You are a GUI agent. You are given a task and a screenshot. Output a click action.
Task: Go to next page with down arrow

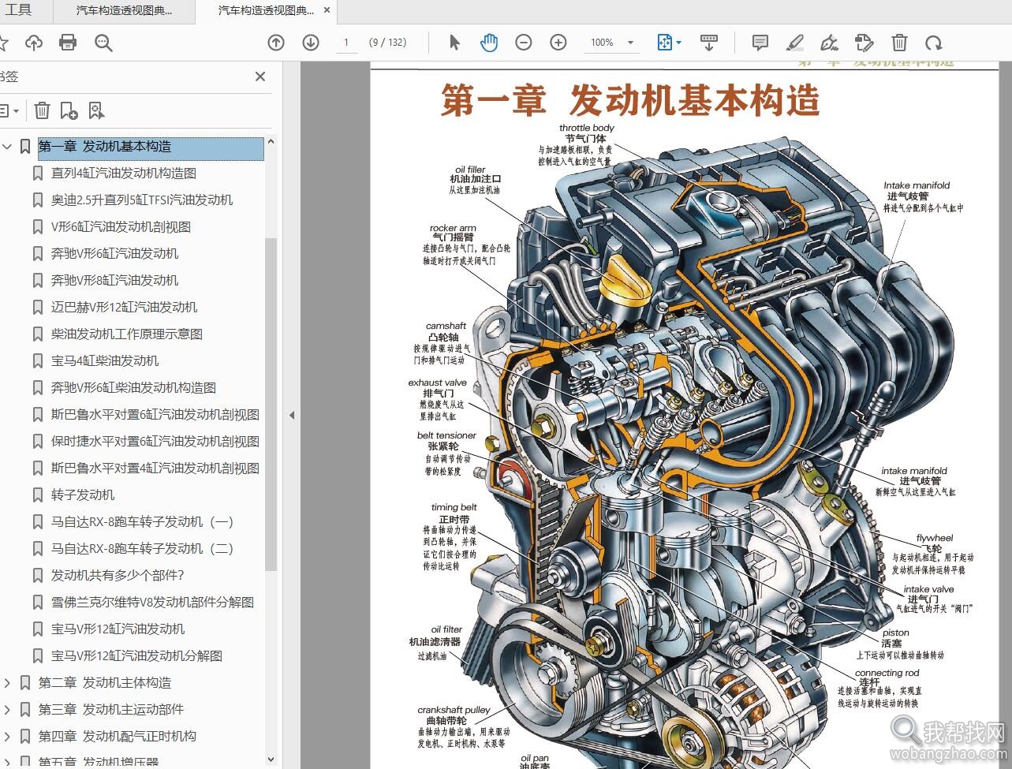311,43
